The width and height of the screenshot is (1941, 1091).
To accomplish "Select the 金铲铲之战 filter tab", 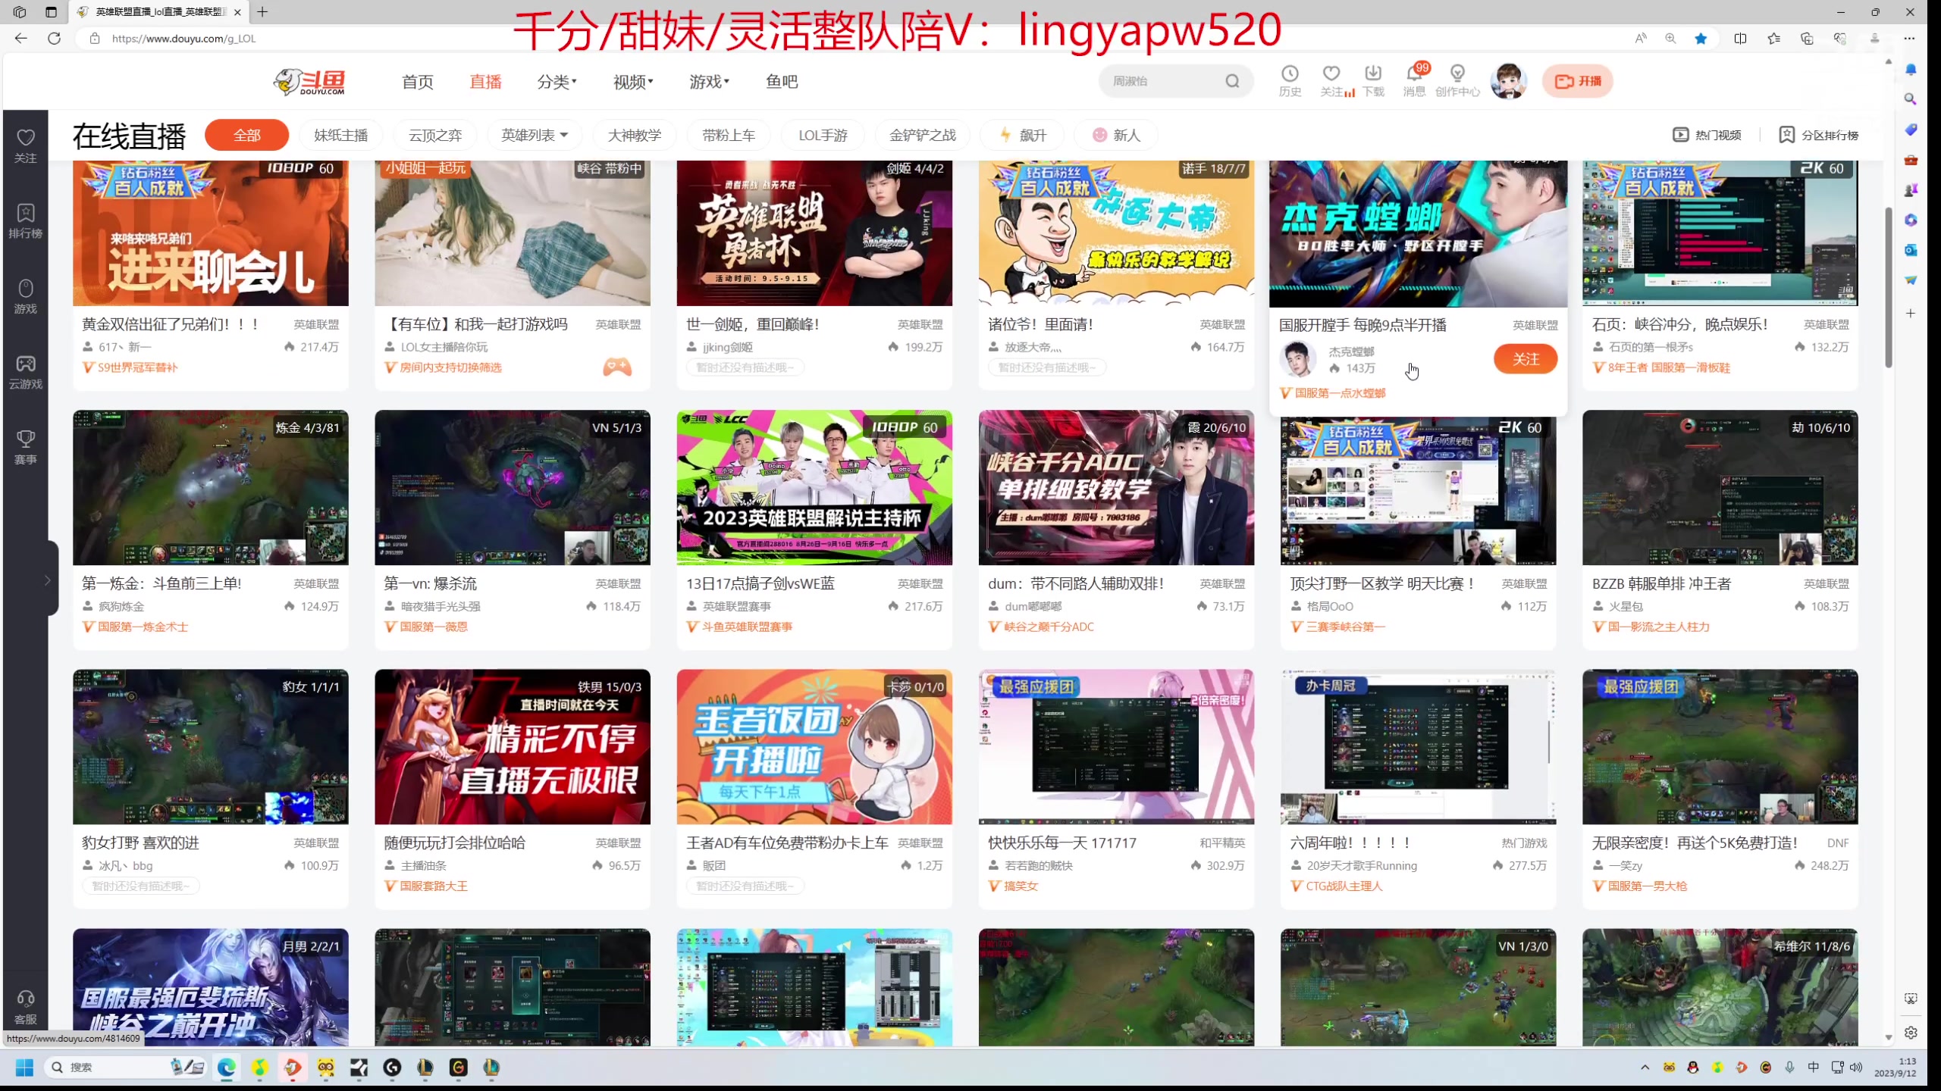I will 922,135.
